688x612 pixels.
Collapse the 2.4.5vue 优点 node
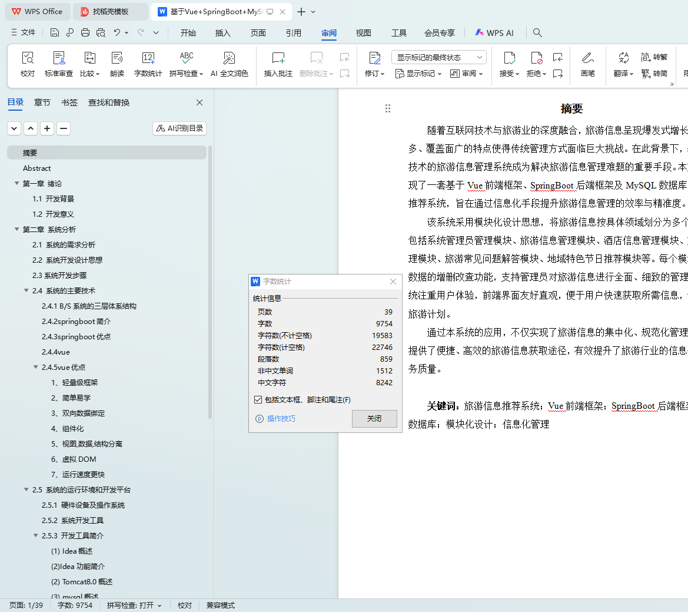coord(36,367)
